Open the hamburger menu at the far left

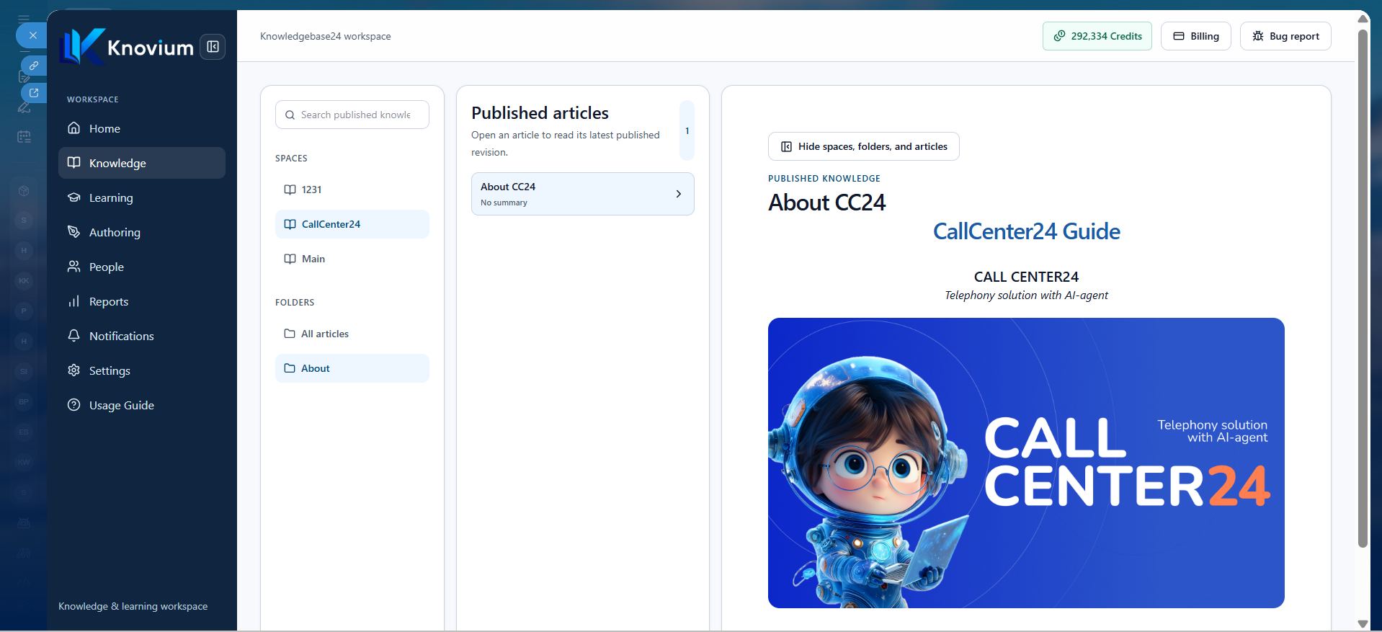24,19
